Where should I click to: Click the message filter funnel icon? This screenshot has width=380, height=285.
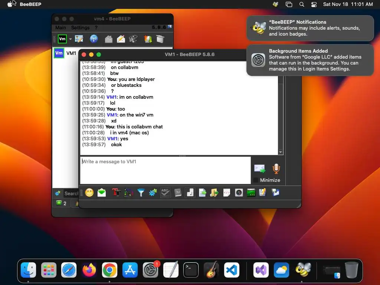(x=141, y=193)
